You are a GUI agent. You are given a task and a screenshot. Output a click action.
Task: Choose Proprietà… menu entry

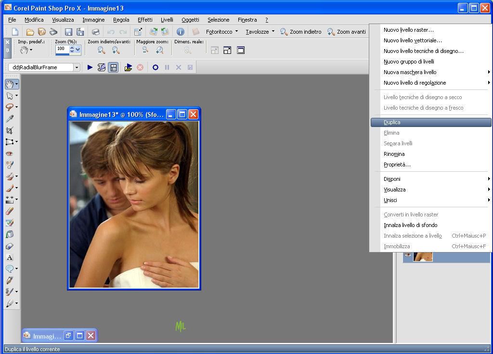431,164
